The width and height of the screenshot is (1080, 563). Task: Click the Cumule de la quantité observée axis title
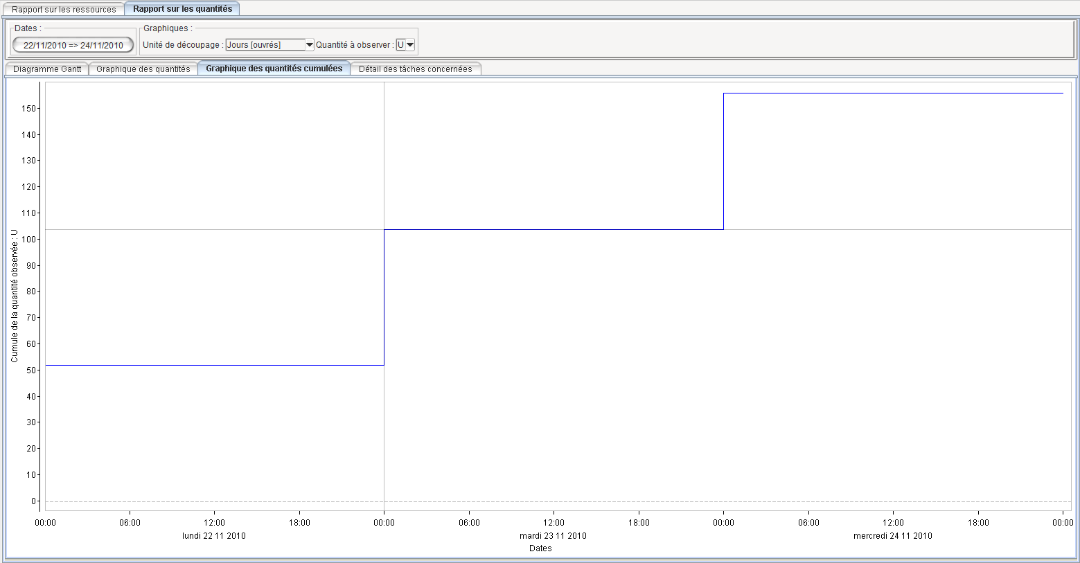coord(15,296)
